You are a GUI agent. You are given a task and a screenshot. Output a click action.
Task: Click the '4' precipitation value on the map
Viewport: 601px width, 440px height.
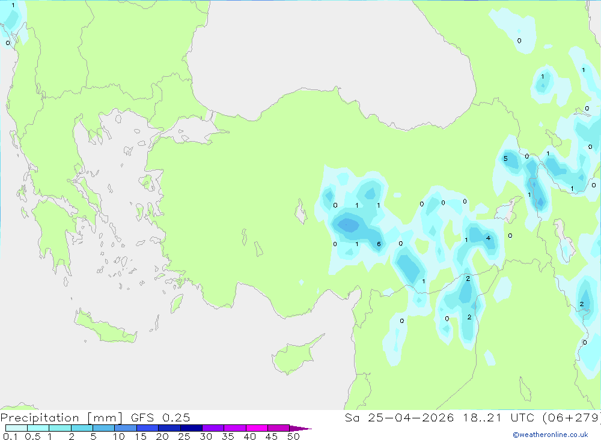(x=488, y=238)
